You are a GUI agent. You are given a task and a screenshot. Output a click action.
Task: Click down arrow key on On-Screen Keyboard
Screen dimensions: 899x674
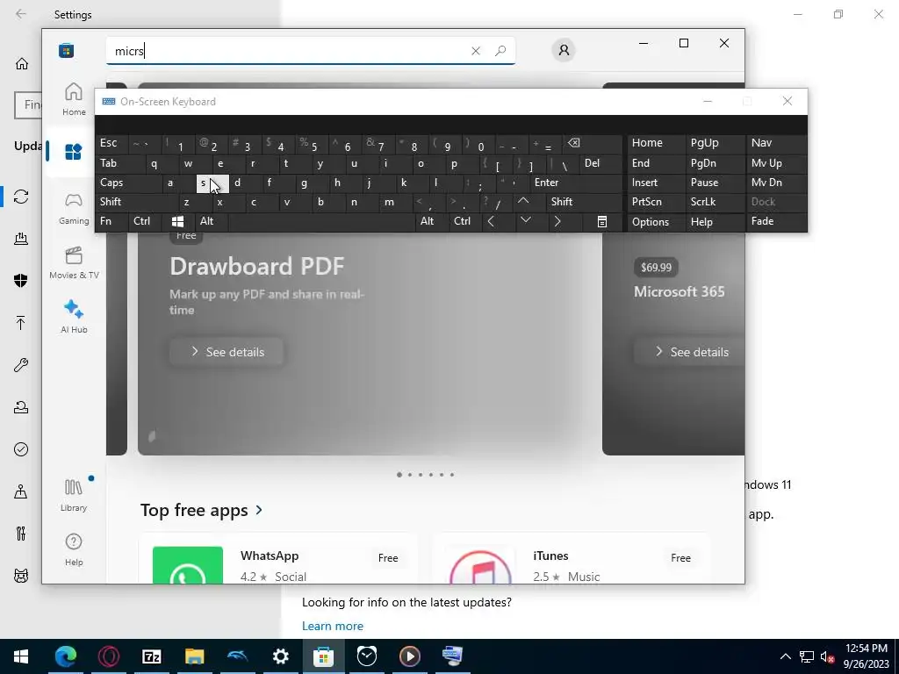click(525, 221)
